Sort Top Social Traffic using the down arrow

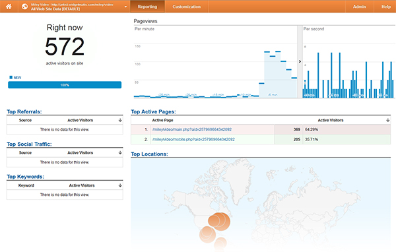pyautogui.click(x=120, y=152)
